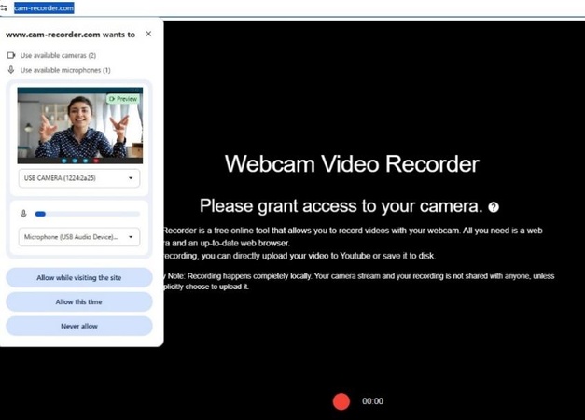
Task: Open the USB CAMERA device dropdown
Action: coord(79,178)
